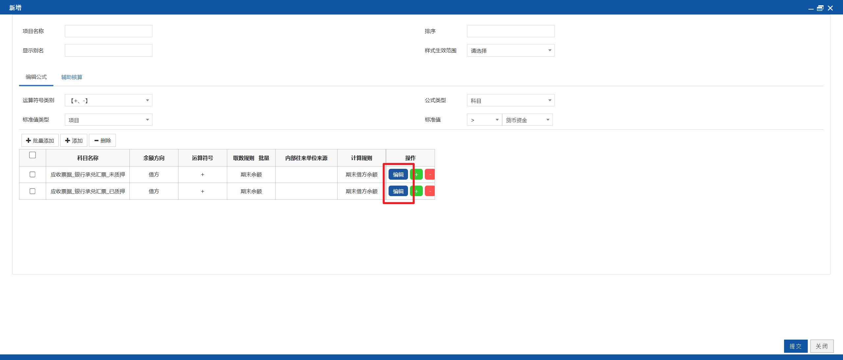Open 样式生效范围 dropdown

pyautogui.click(x=511, y=51)
